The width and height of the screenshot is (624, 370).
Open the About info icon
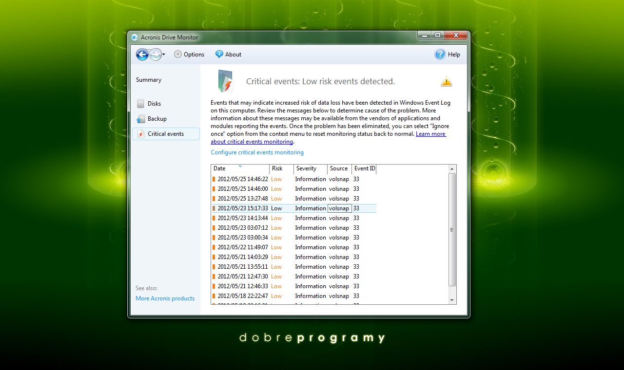tap(219, 54)
